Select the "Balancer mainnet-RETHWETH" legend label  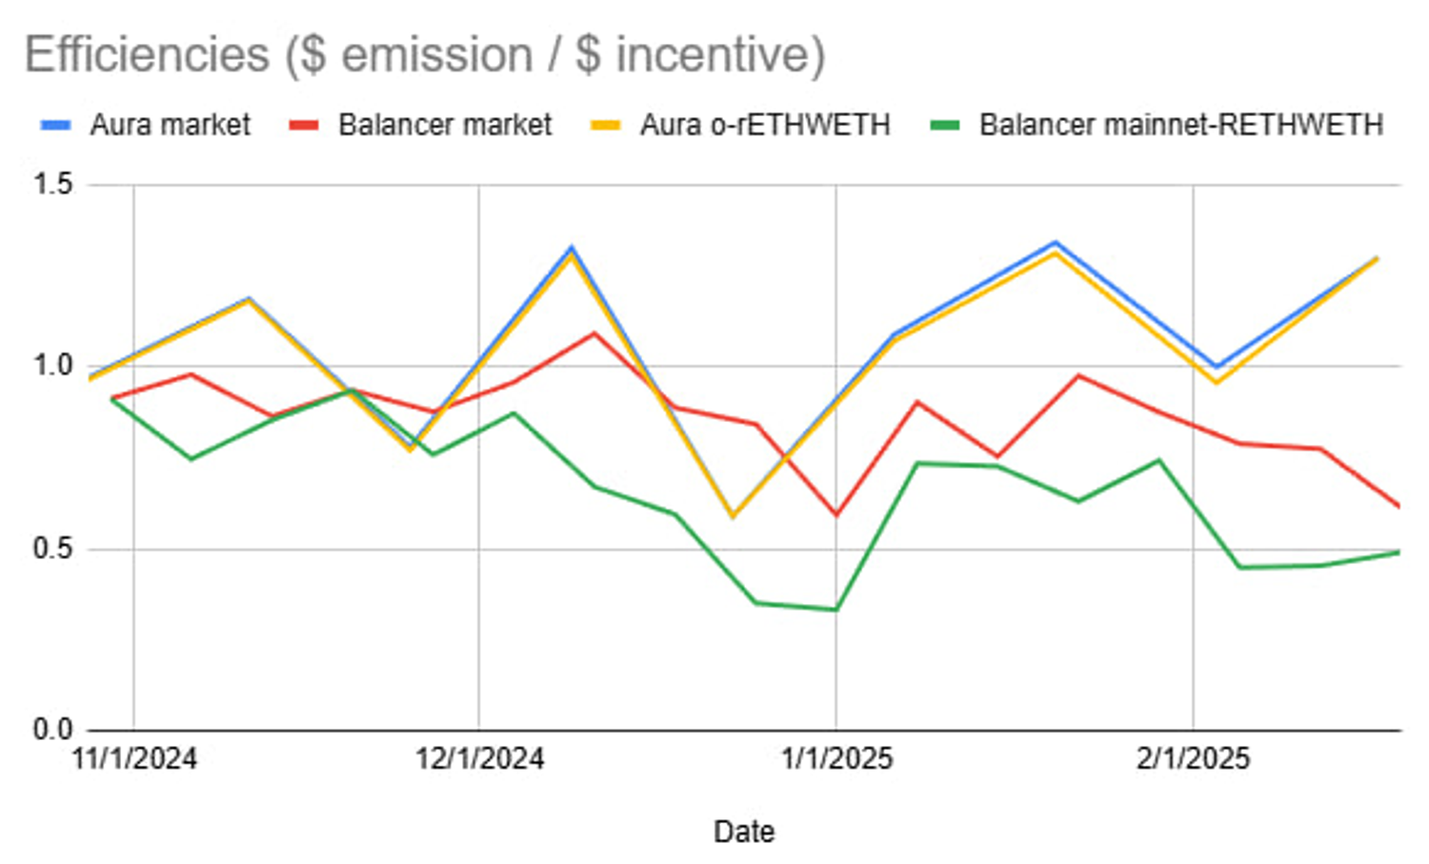click(1181, 125)
